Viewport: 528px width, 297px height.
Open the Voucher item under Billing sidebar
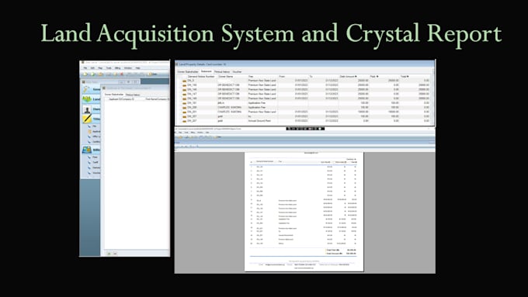pos(96,173)
